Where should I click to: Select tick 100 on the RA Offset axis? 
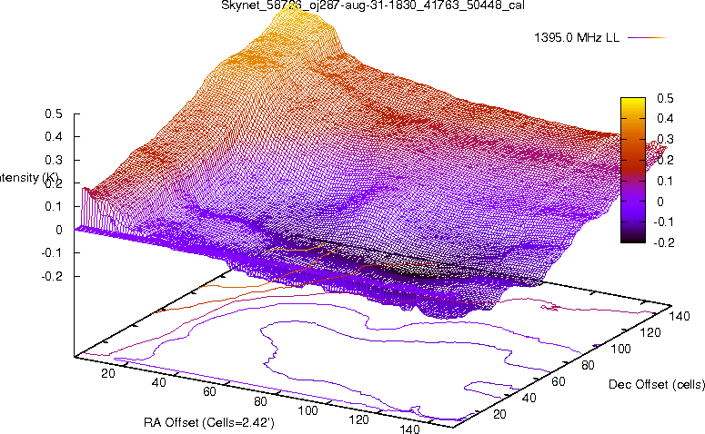pyautogui.click(x=308, y=410)
